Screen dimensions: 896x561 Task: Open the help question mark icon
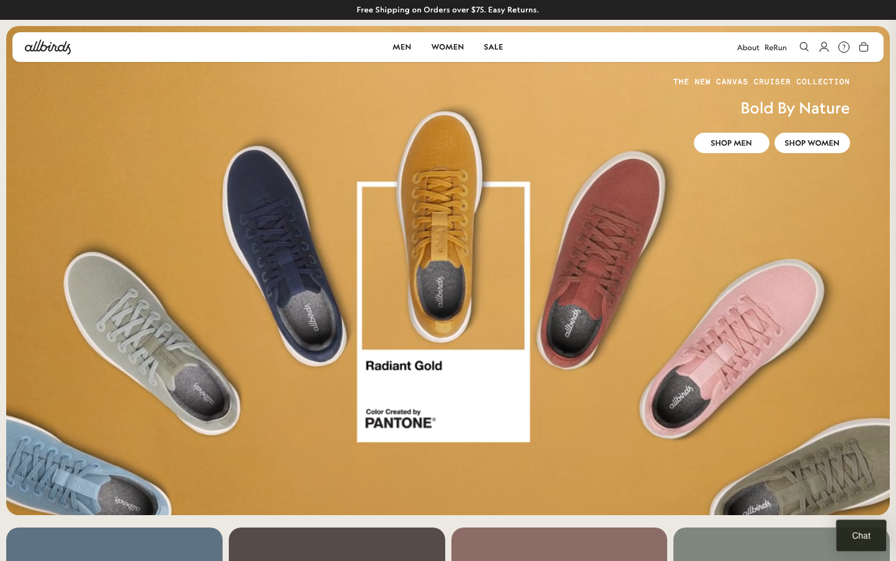(844, 47)
